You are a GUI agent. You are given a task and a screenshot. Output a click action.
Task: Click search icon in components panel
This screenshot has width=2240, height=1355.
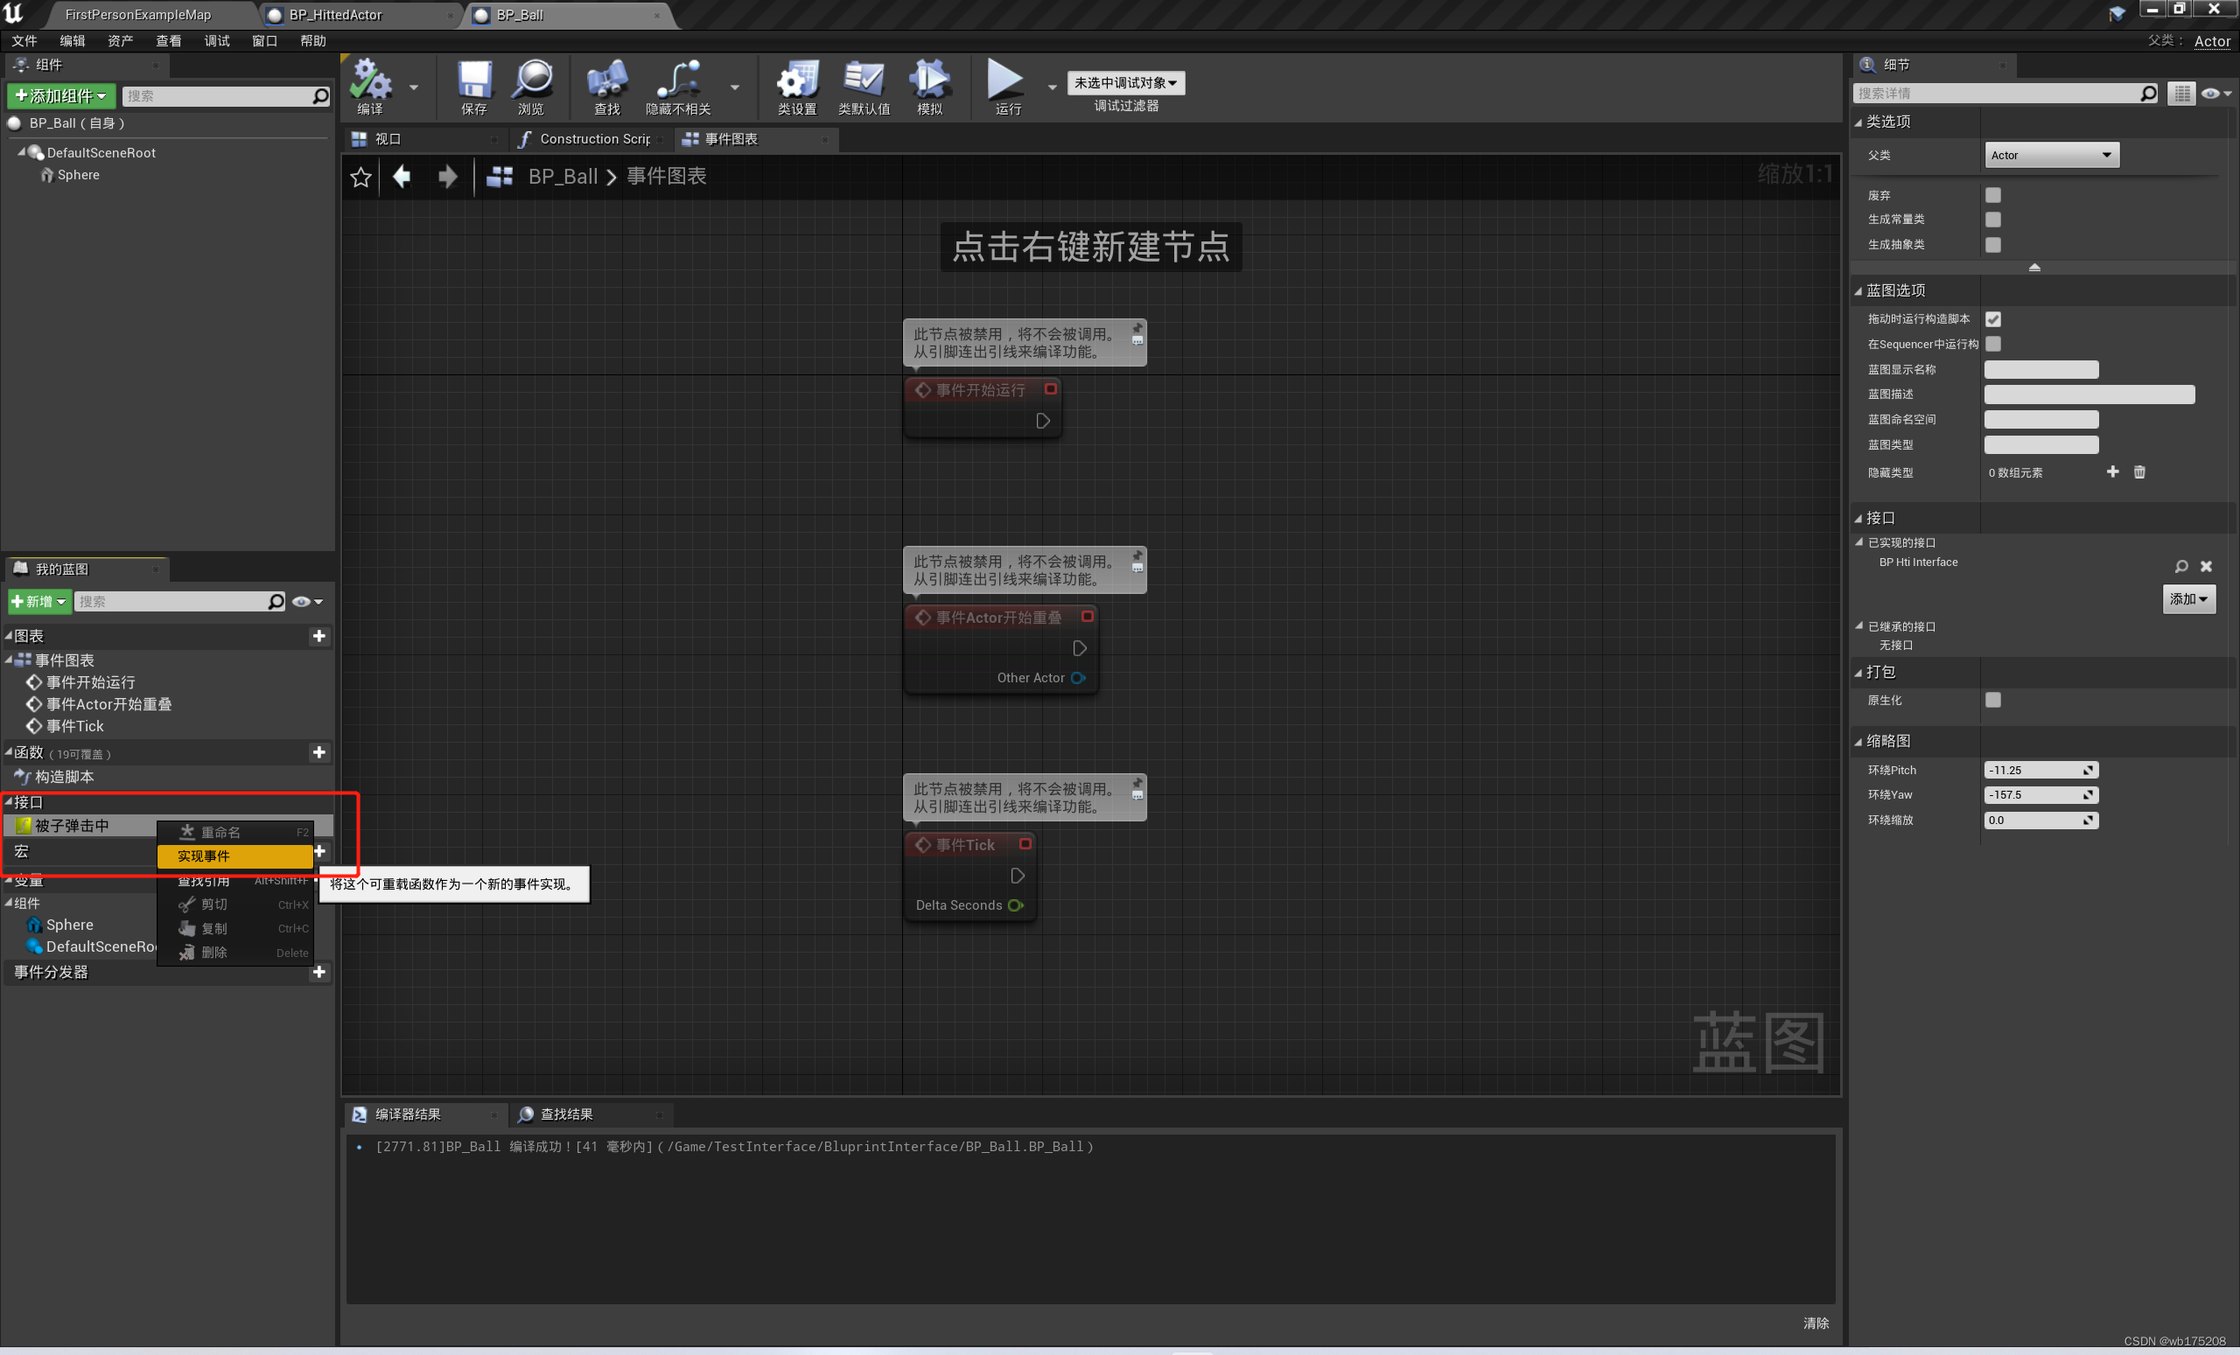point(320,96)
